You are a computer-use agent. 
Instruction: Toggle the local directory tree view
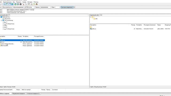[x=7, y=4]
